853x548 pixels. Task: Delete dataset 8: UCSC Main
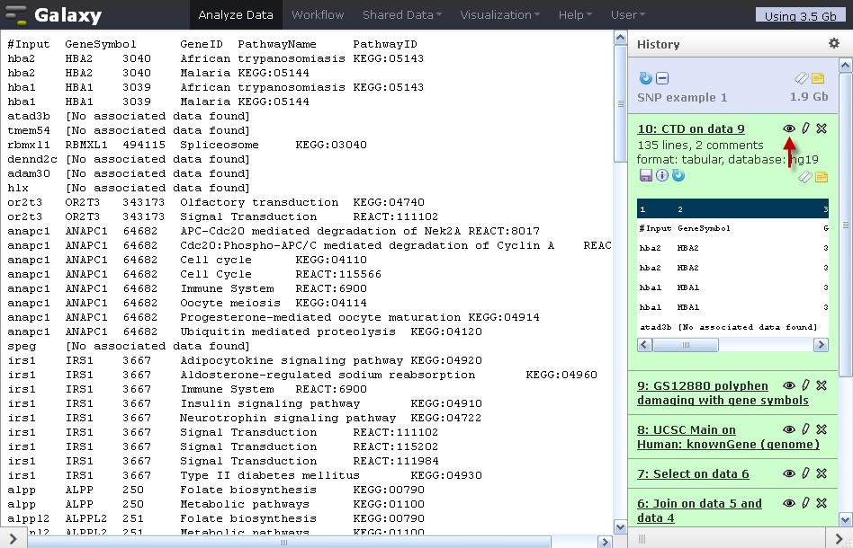coord(822,429)
